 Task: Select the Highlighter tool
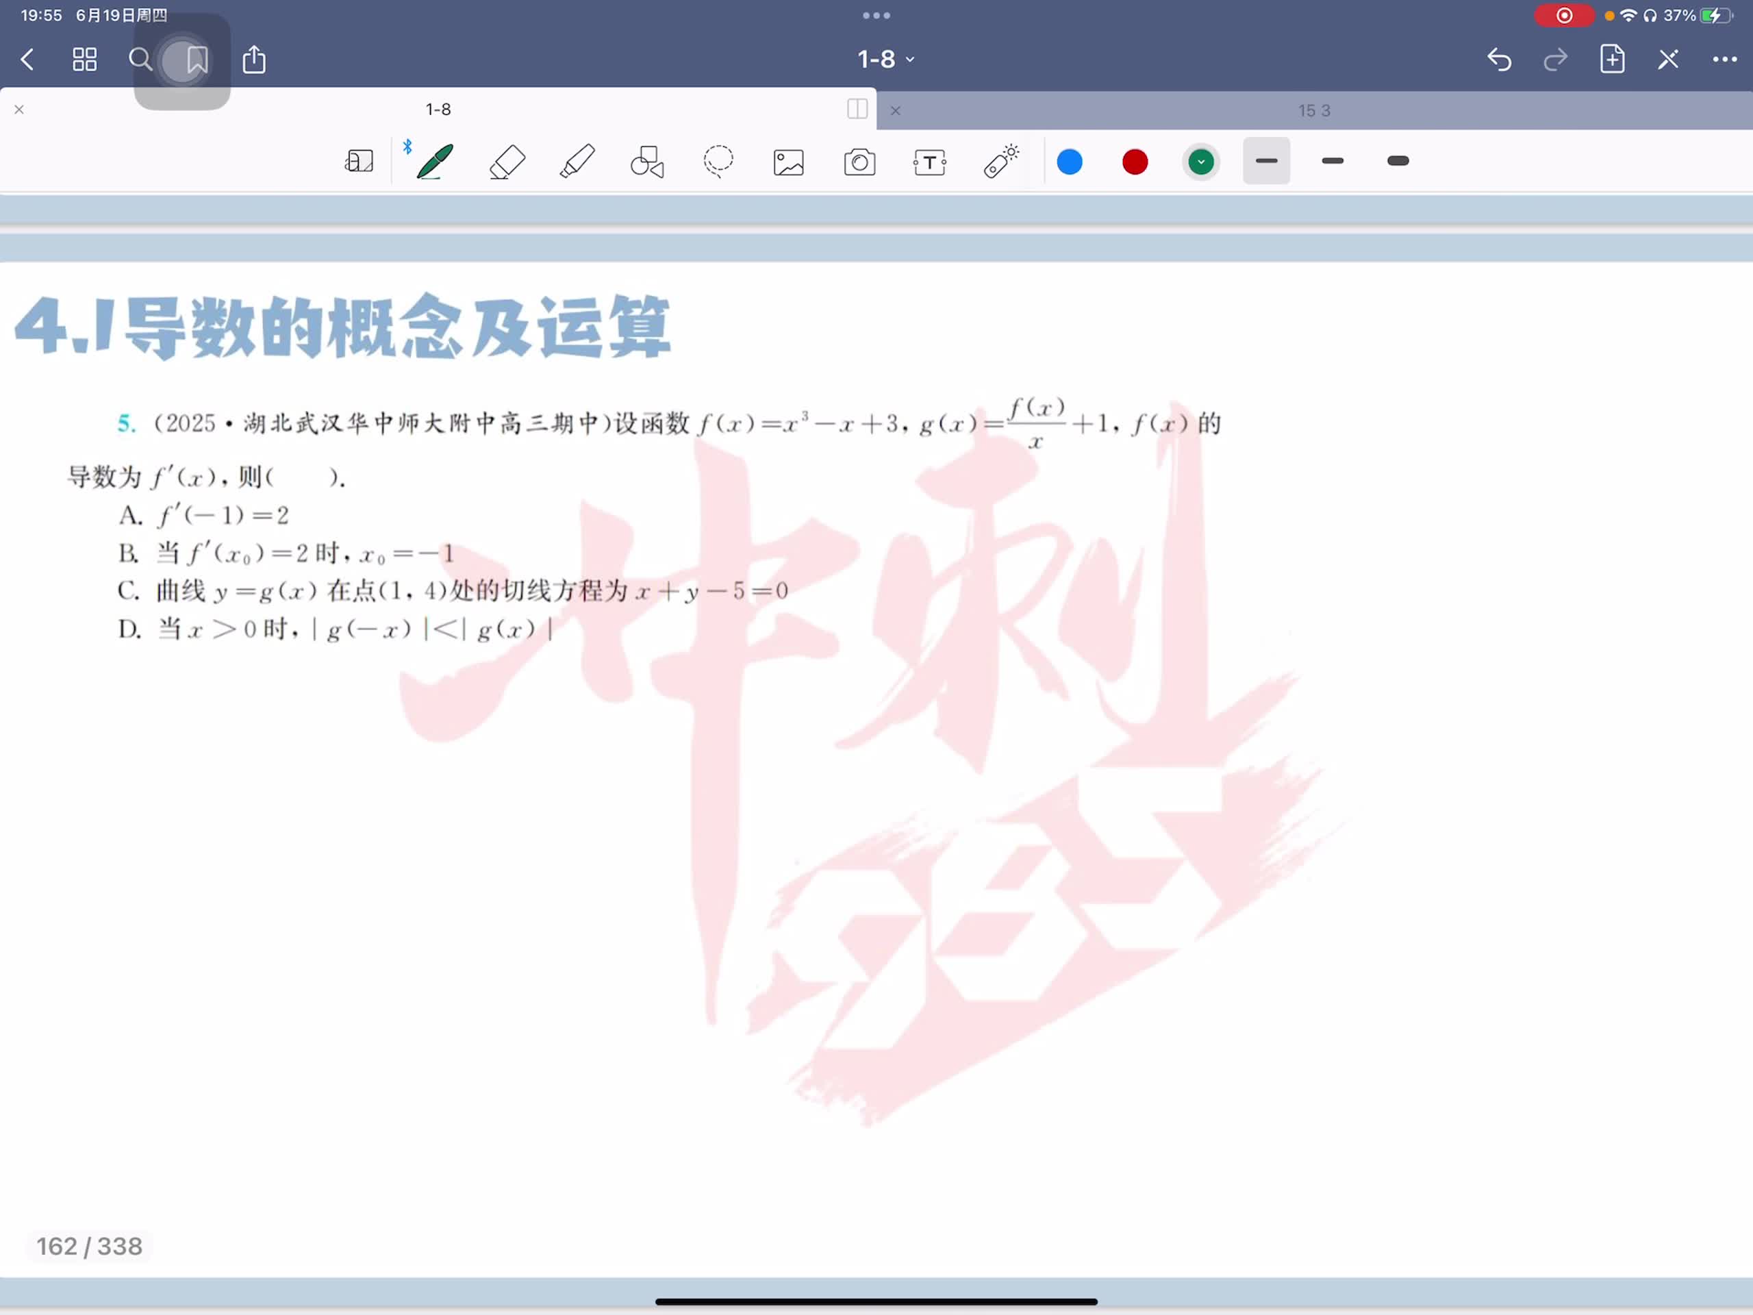(x=577, y=162)
